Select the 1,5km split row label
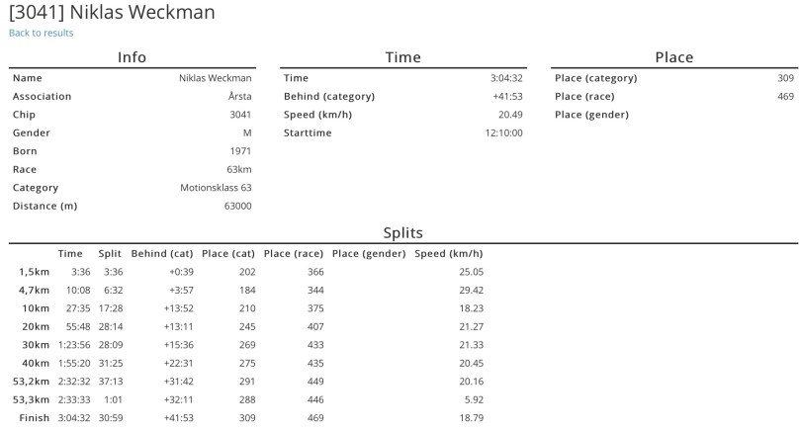 [x=34, y=272]
